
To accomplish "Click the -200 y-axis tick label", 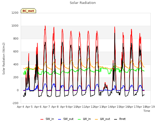I will click(15, 103).
